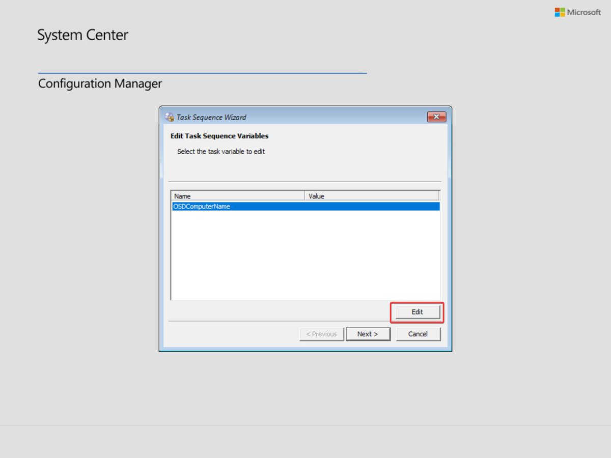611x458 pixels.
Task: Proceed with the Next > button
Action: pyautogui.click(x=368, y=334)
